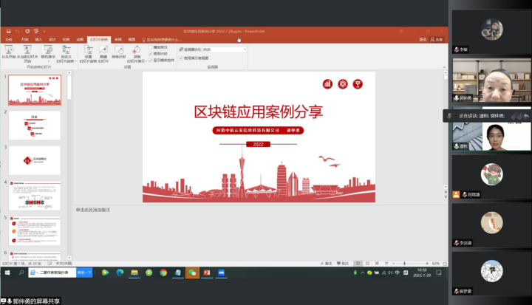Open WeChat from the Windows taskbar
The width and height of the screenshot is (532, 305).
(x=193, y=273)
